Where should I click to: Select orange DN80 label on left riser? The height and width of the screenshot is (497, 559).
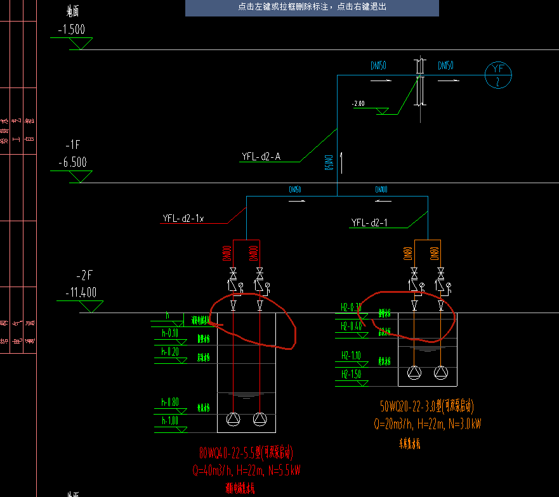tap(408, 254)
